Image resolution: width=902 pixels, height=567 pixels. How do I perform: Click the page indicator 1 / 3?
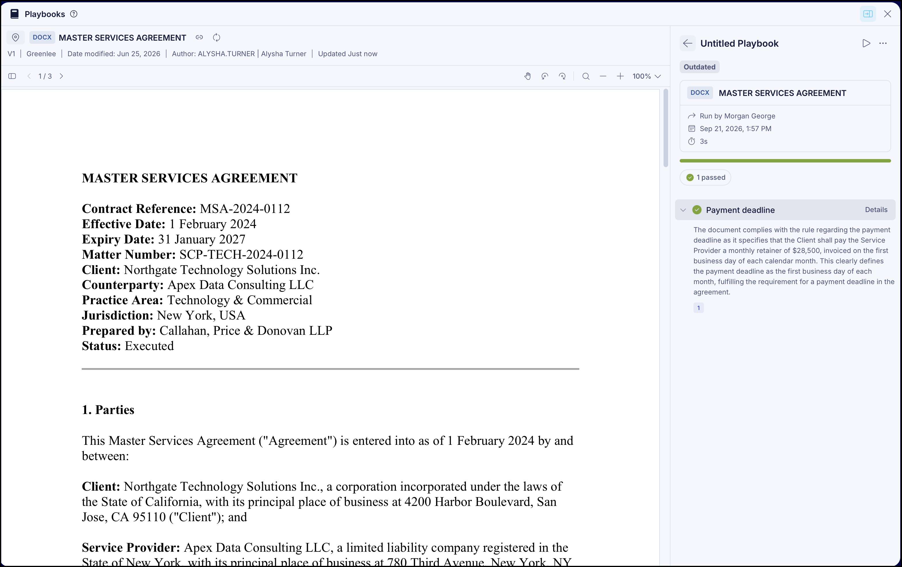click(45, 76)
